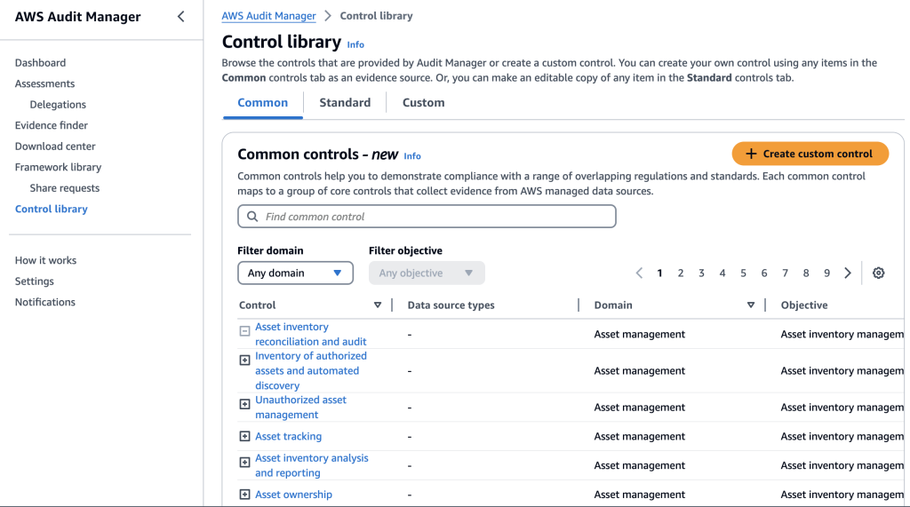Go to page 4
This screenshot has height=507, width=910.
pyautogui.click(x=722, y=273)
